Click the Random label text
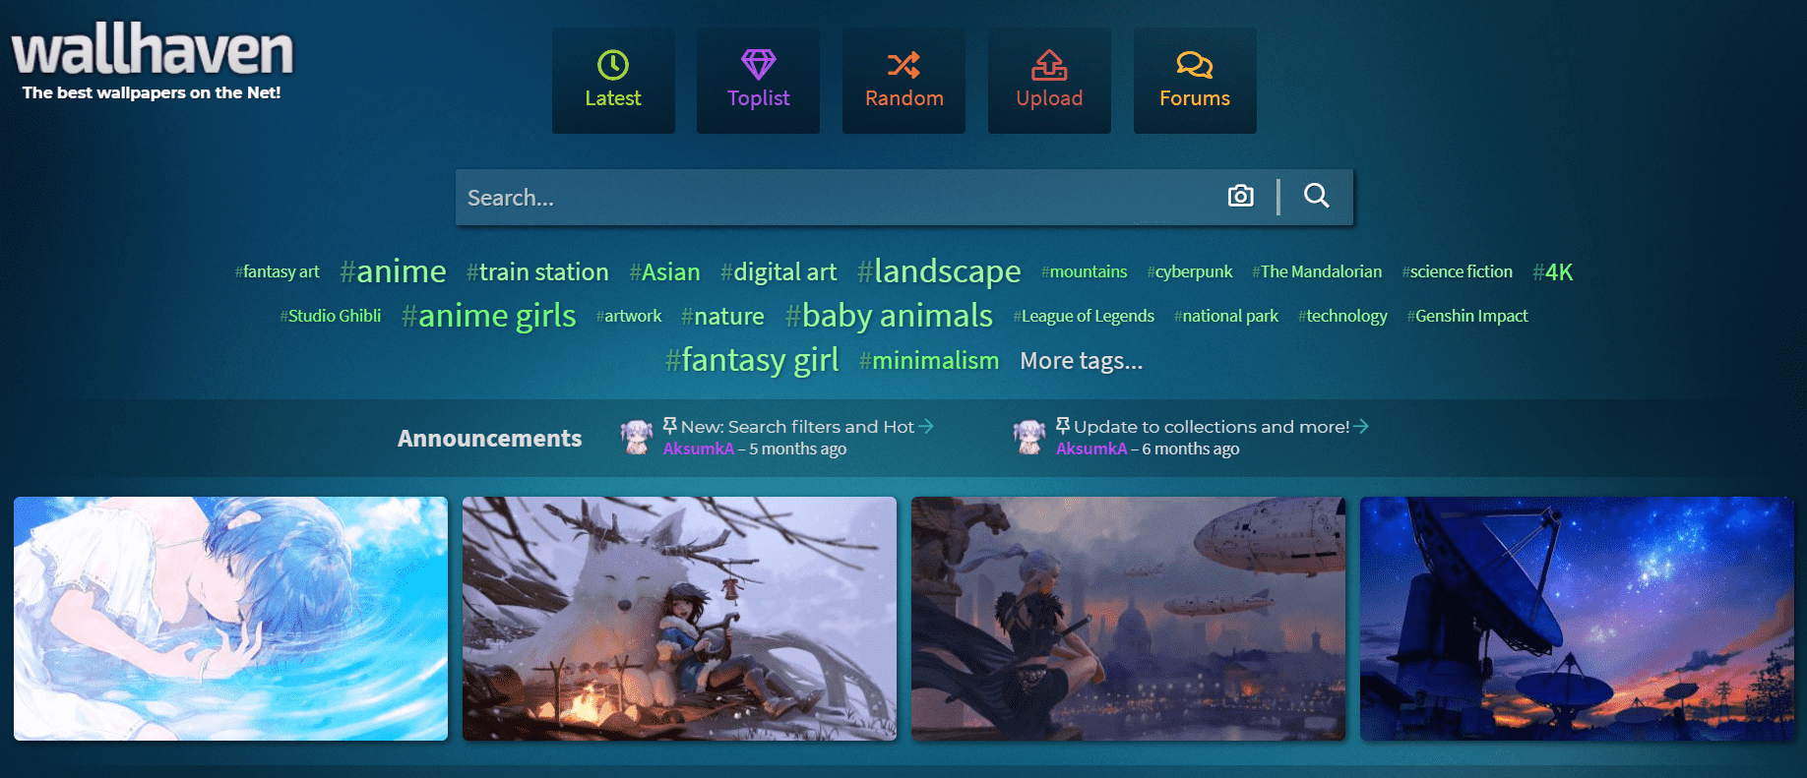Viewport: 1807px width, 778px height. [x=903, y=98]
